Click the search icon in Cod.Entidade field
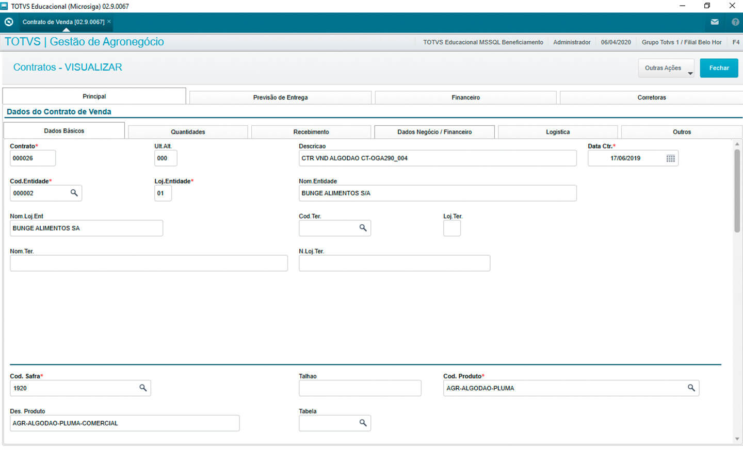Viewport: 743px width, 464px height. coord(74,193)
